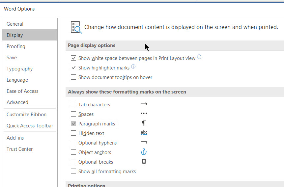Click the spaces dots symbol
The width and height of the screenshot is (284, 187).
[x=144, y=114]
